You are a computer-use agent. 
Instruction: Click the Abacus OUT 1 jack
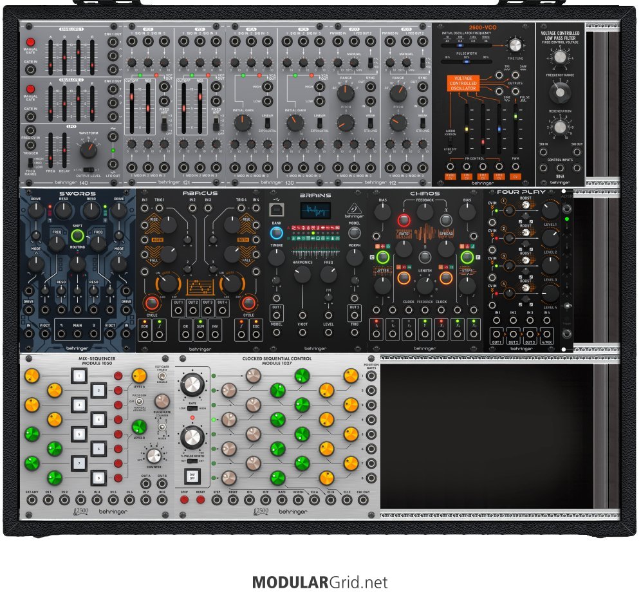coord(178,311)
